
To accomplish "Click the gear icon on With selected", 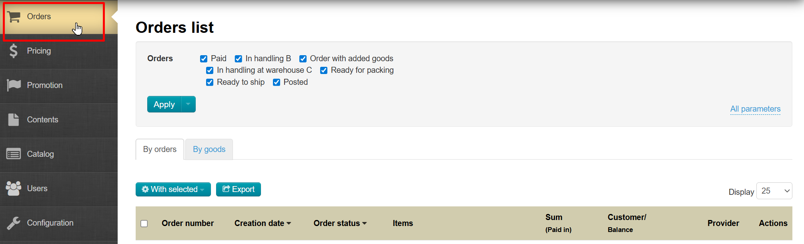I will tap(145, 189).
